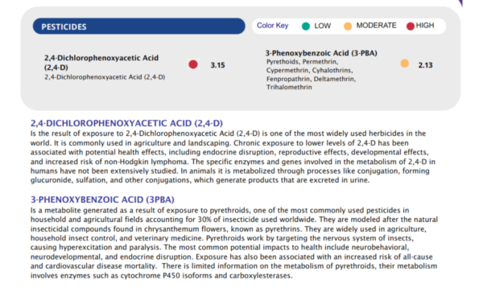Click the Color Key label

click(x=273, y=26)
